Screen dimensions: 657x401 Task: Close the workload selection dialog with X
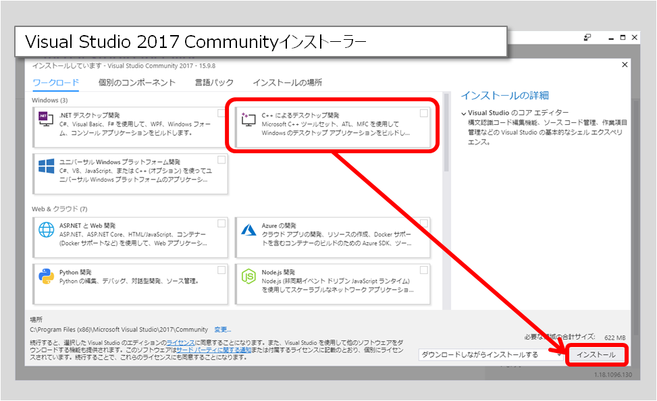[x=625, y=65]
